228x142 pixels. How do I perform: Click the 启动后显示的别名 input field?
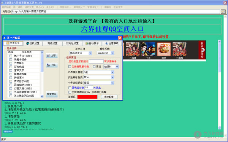click(x=96, y=61)
